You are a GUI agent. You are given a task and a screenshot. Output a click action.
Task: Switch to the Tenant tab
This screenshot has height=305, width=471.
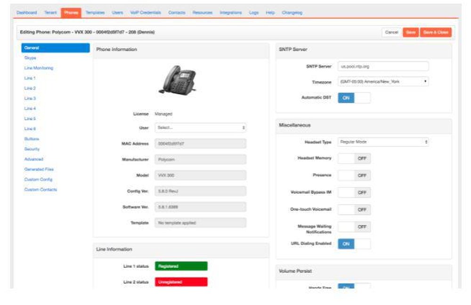click(x=50, y=13)
